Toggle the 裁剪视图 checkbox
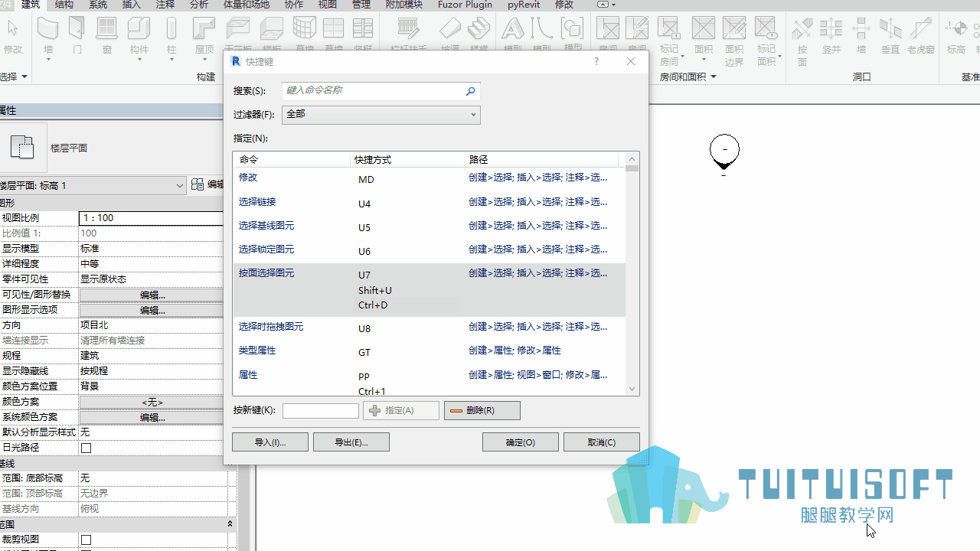 pos(87,540)
